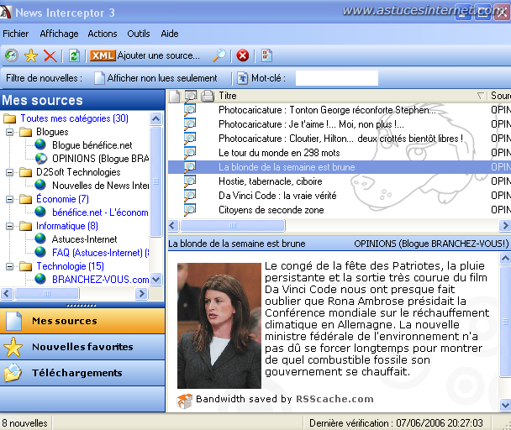The height and width of the screenshot is (430, 511).
Task: Click the yellow star Nouvelles favorites icon
Action: [13, 347]
